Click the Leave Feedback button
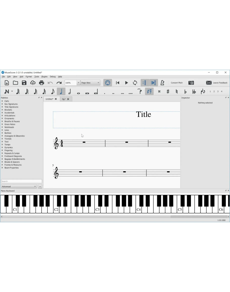The height and width of the screenshot is (292, 230). [217, 83]
